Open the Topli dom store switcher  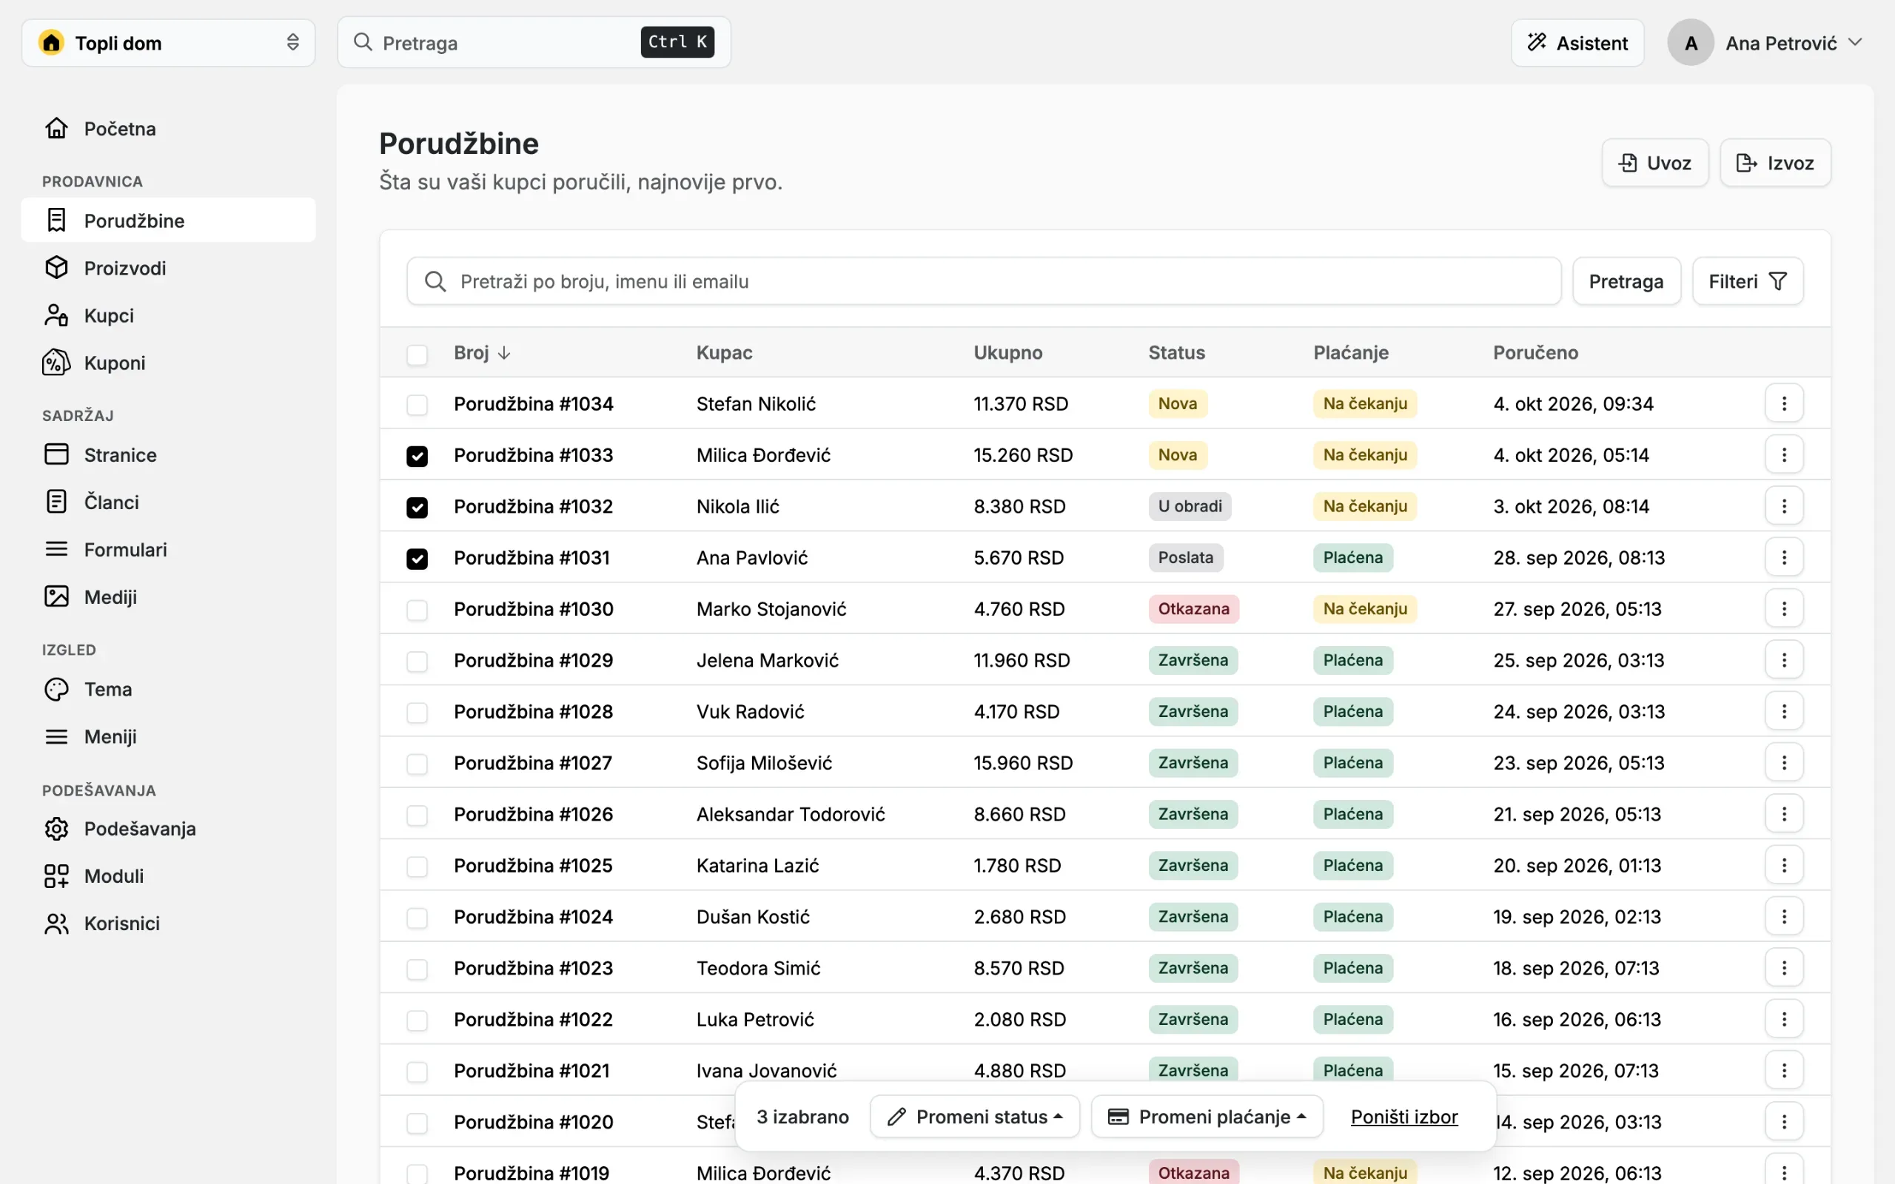tap(168, 43)
